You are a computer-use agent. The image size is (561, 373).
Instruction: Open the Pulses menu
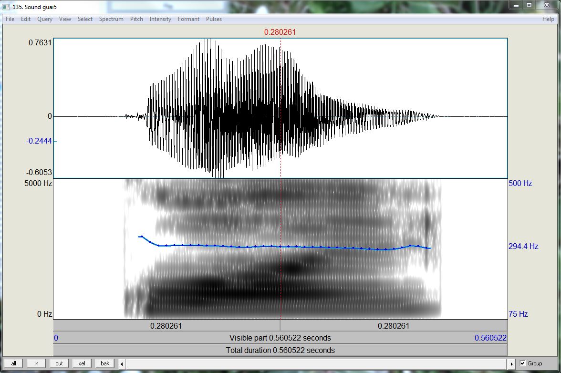click(x=214, y=19)
